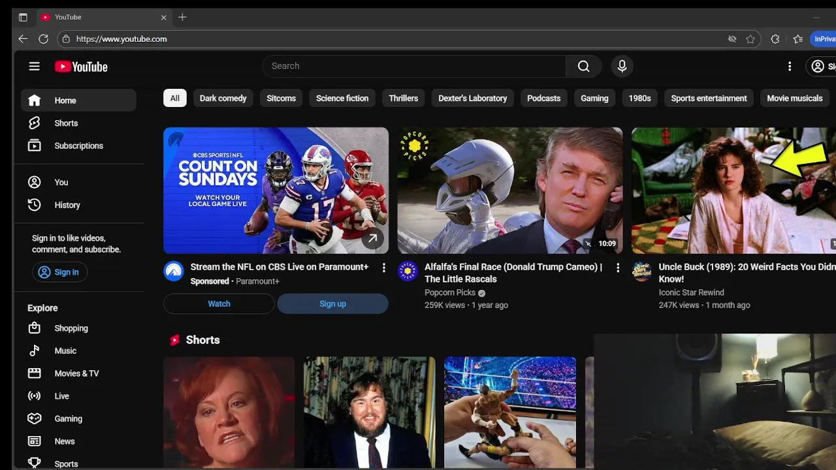836x470 pixels.
Task: Open the Popcorn Picks channel avatar
Action: [x=408, y=271]
